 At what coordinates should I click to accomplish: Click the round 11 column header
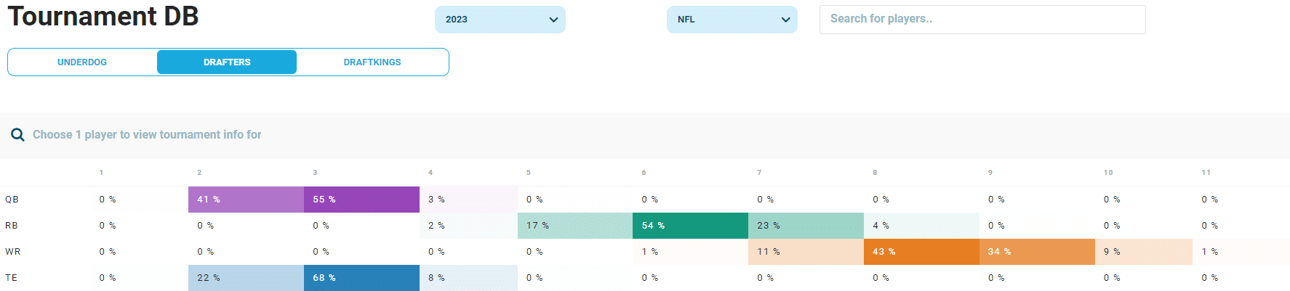(1206, 173)
